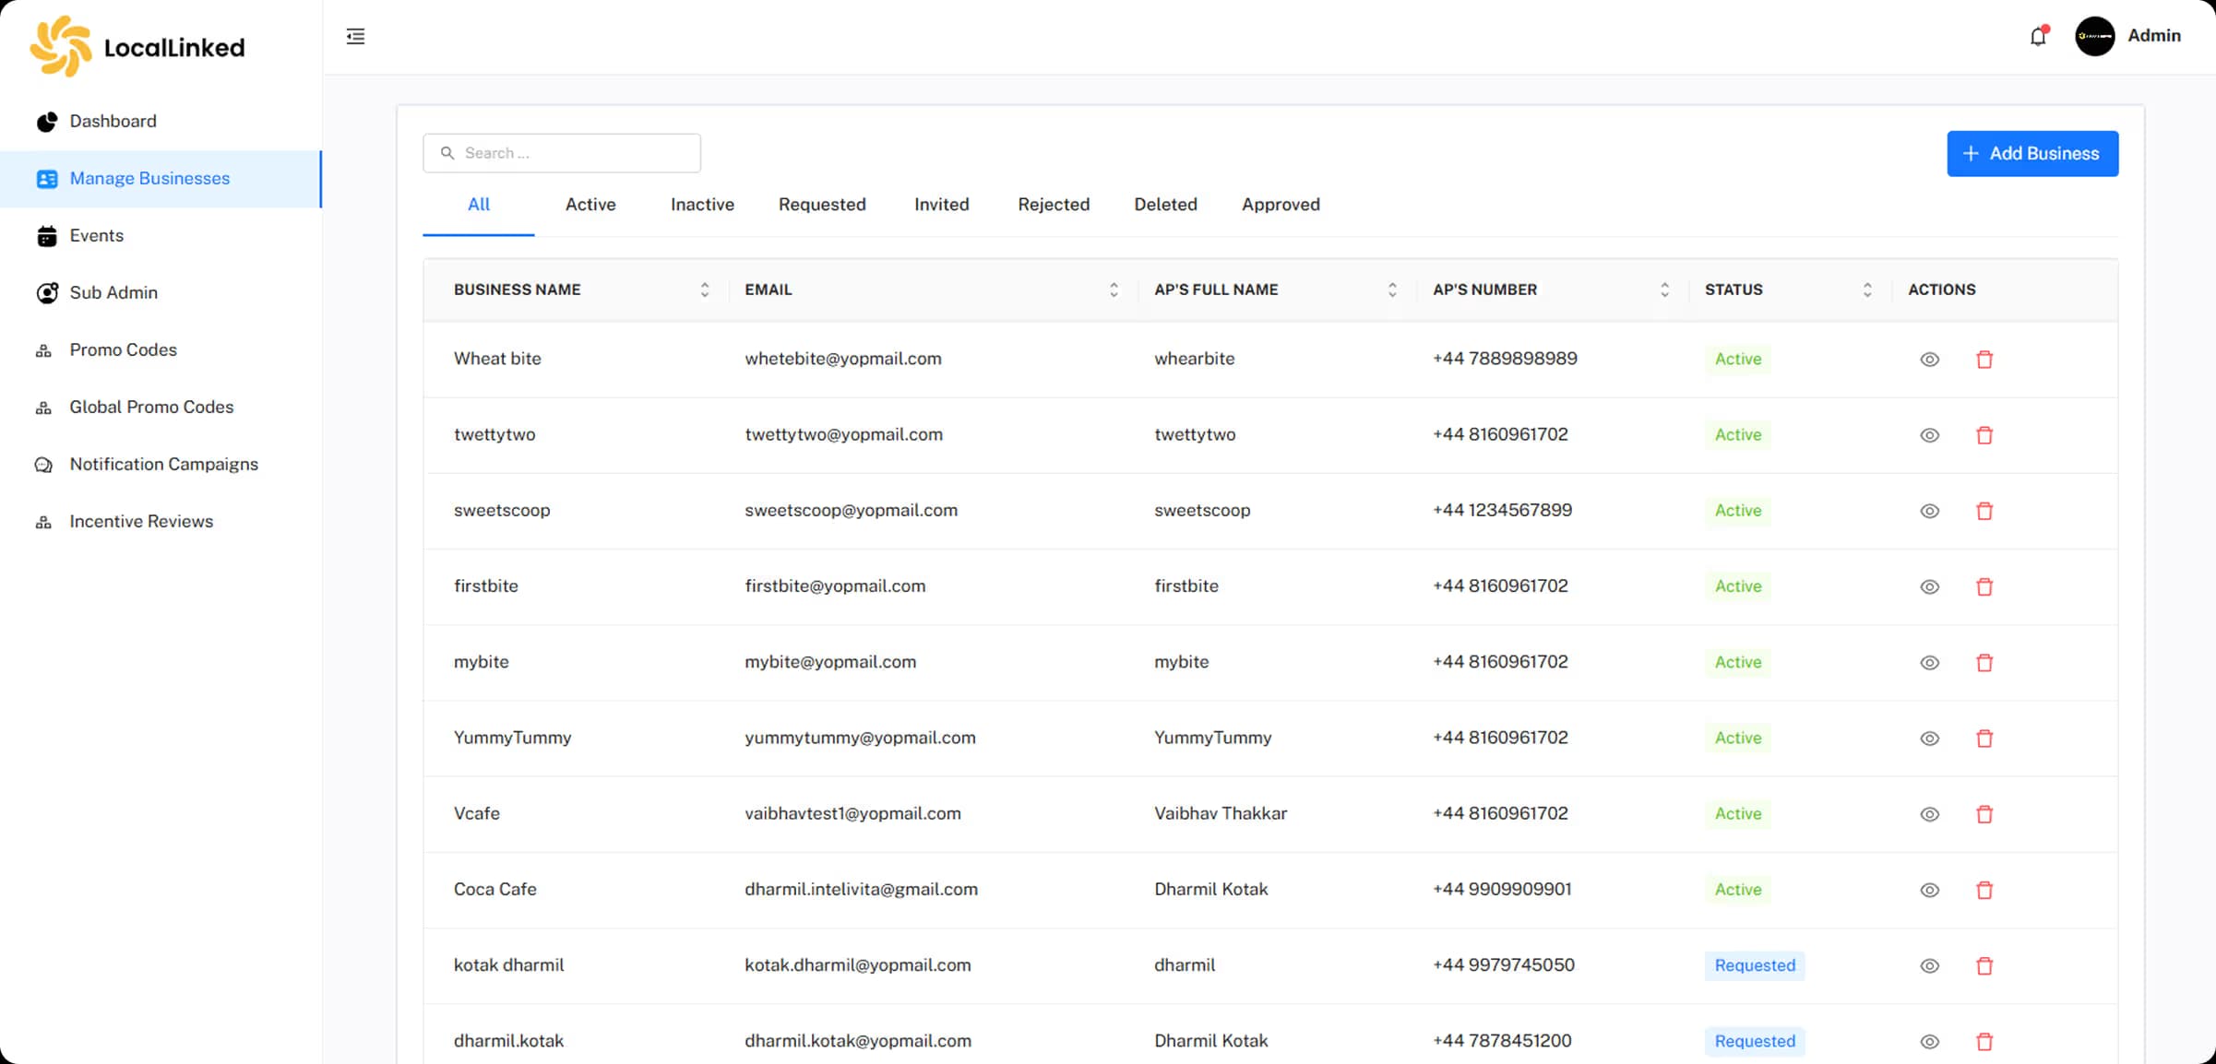Click the Incentive Reviews sidebar icon
This screenshot has height=1064, width=2216.
pos(43,522)
